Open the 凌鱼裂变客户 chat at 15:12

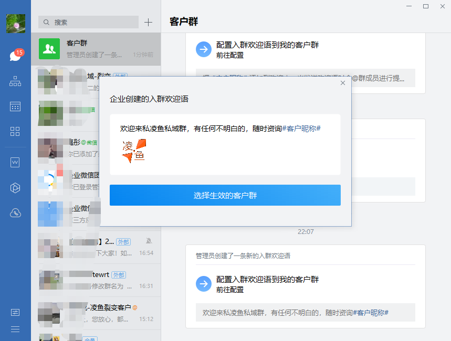tap(96, 313)
